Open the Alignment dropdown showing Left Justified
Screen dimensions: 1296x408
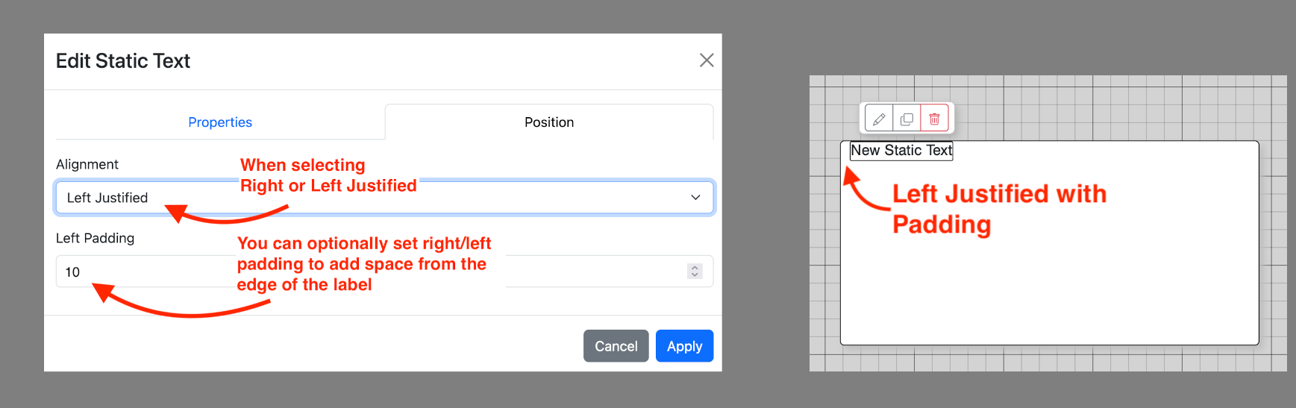point(384,198)
